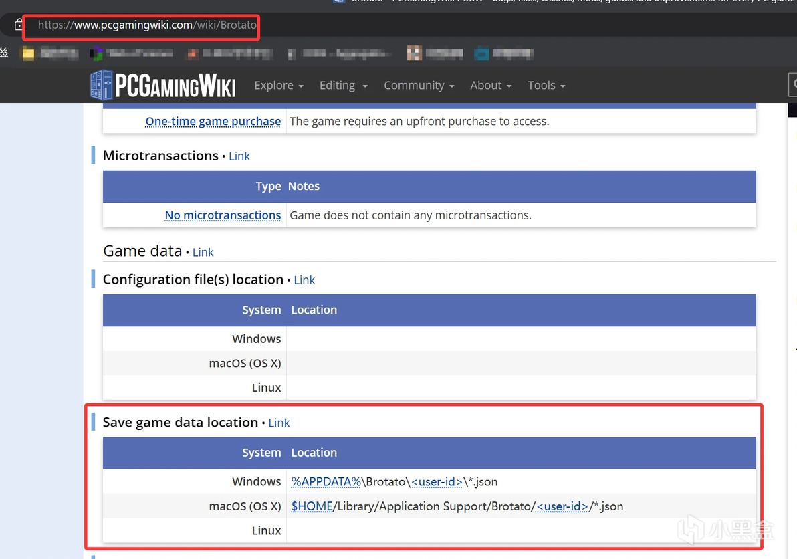Click the Configuration file(s) location heading

193,279
